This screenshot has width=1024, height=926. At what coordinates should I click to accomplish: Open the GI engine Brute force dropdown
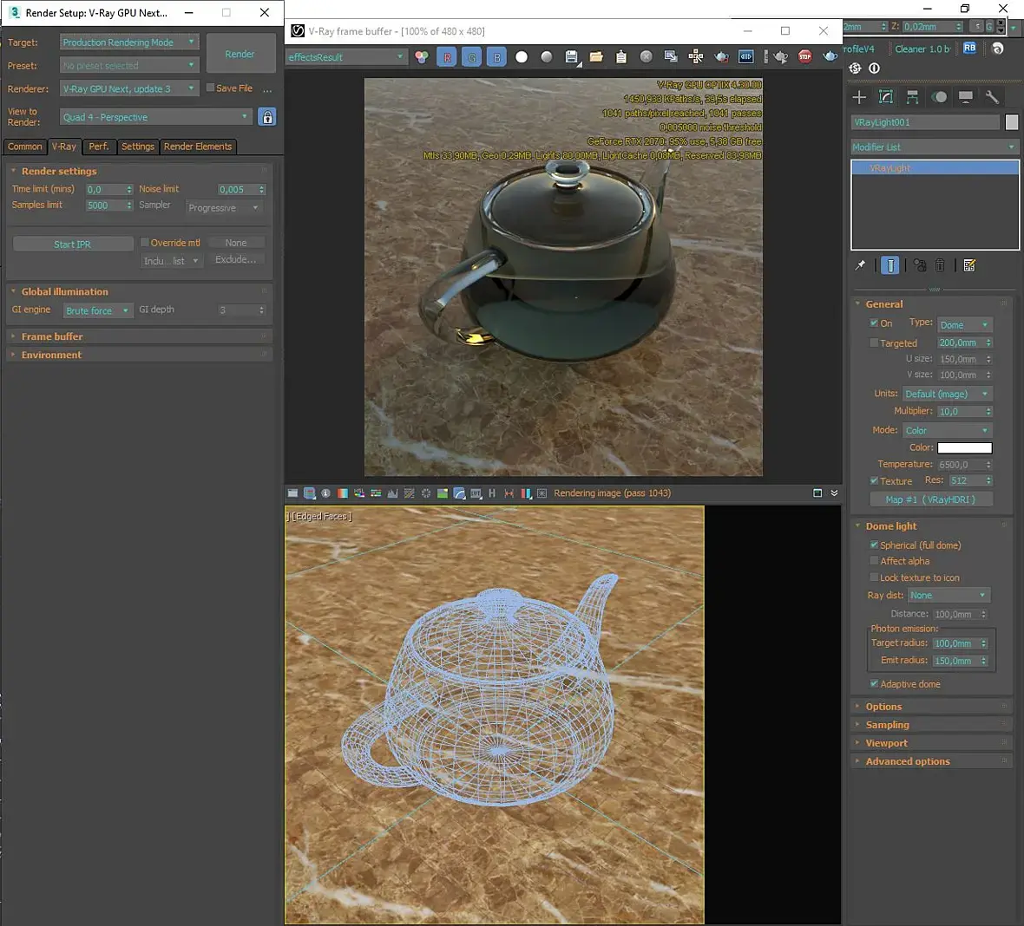point(97,310)
